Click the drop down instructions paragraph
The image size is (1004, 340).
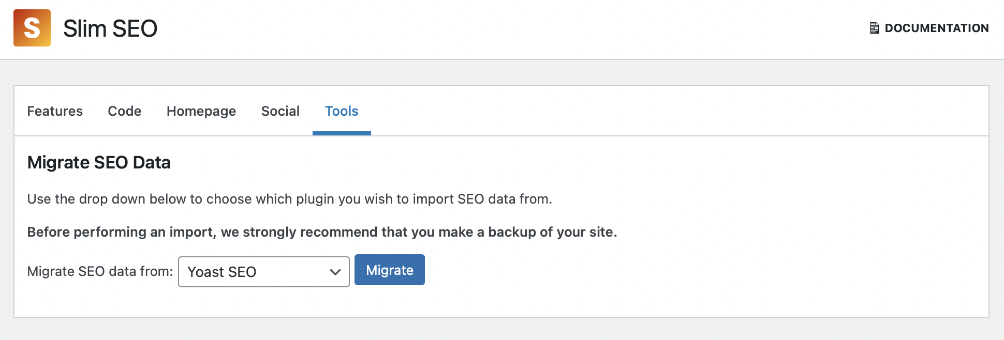[x=289, y=199]
